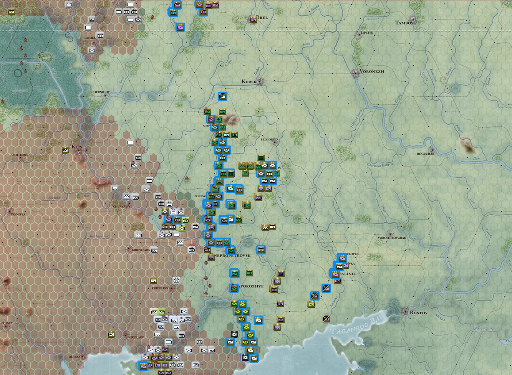Click the Odessa city label
The width and height of the screenshot is (512, 375).
click(x=75, y=357)
